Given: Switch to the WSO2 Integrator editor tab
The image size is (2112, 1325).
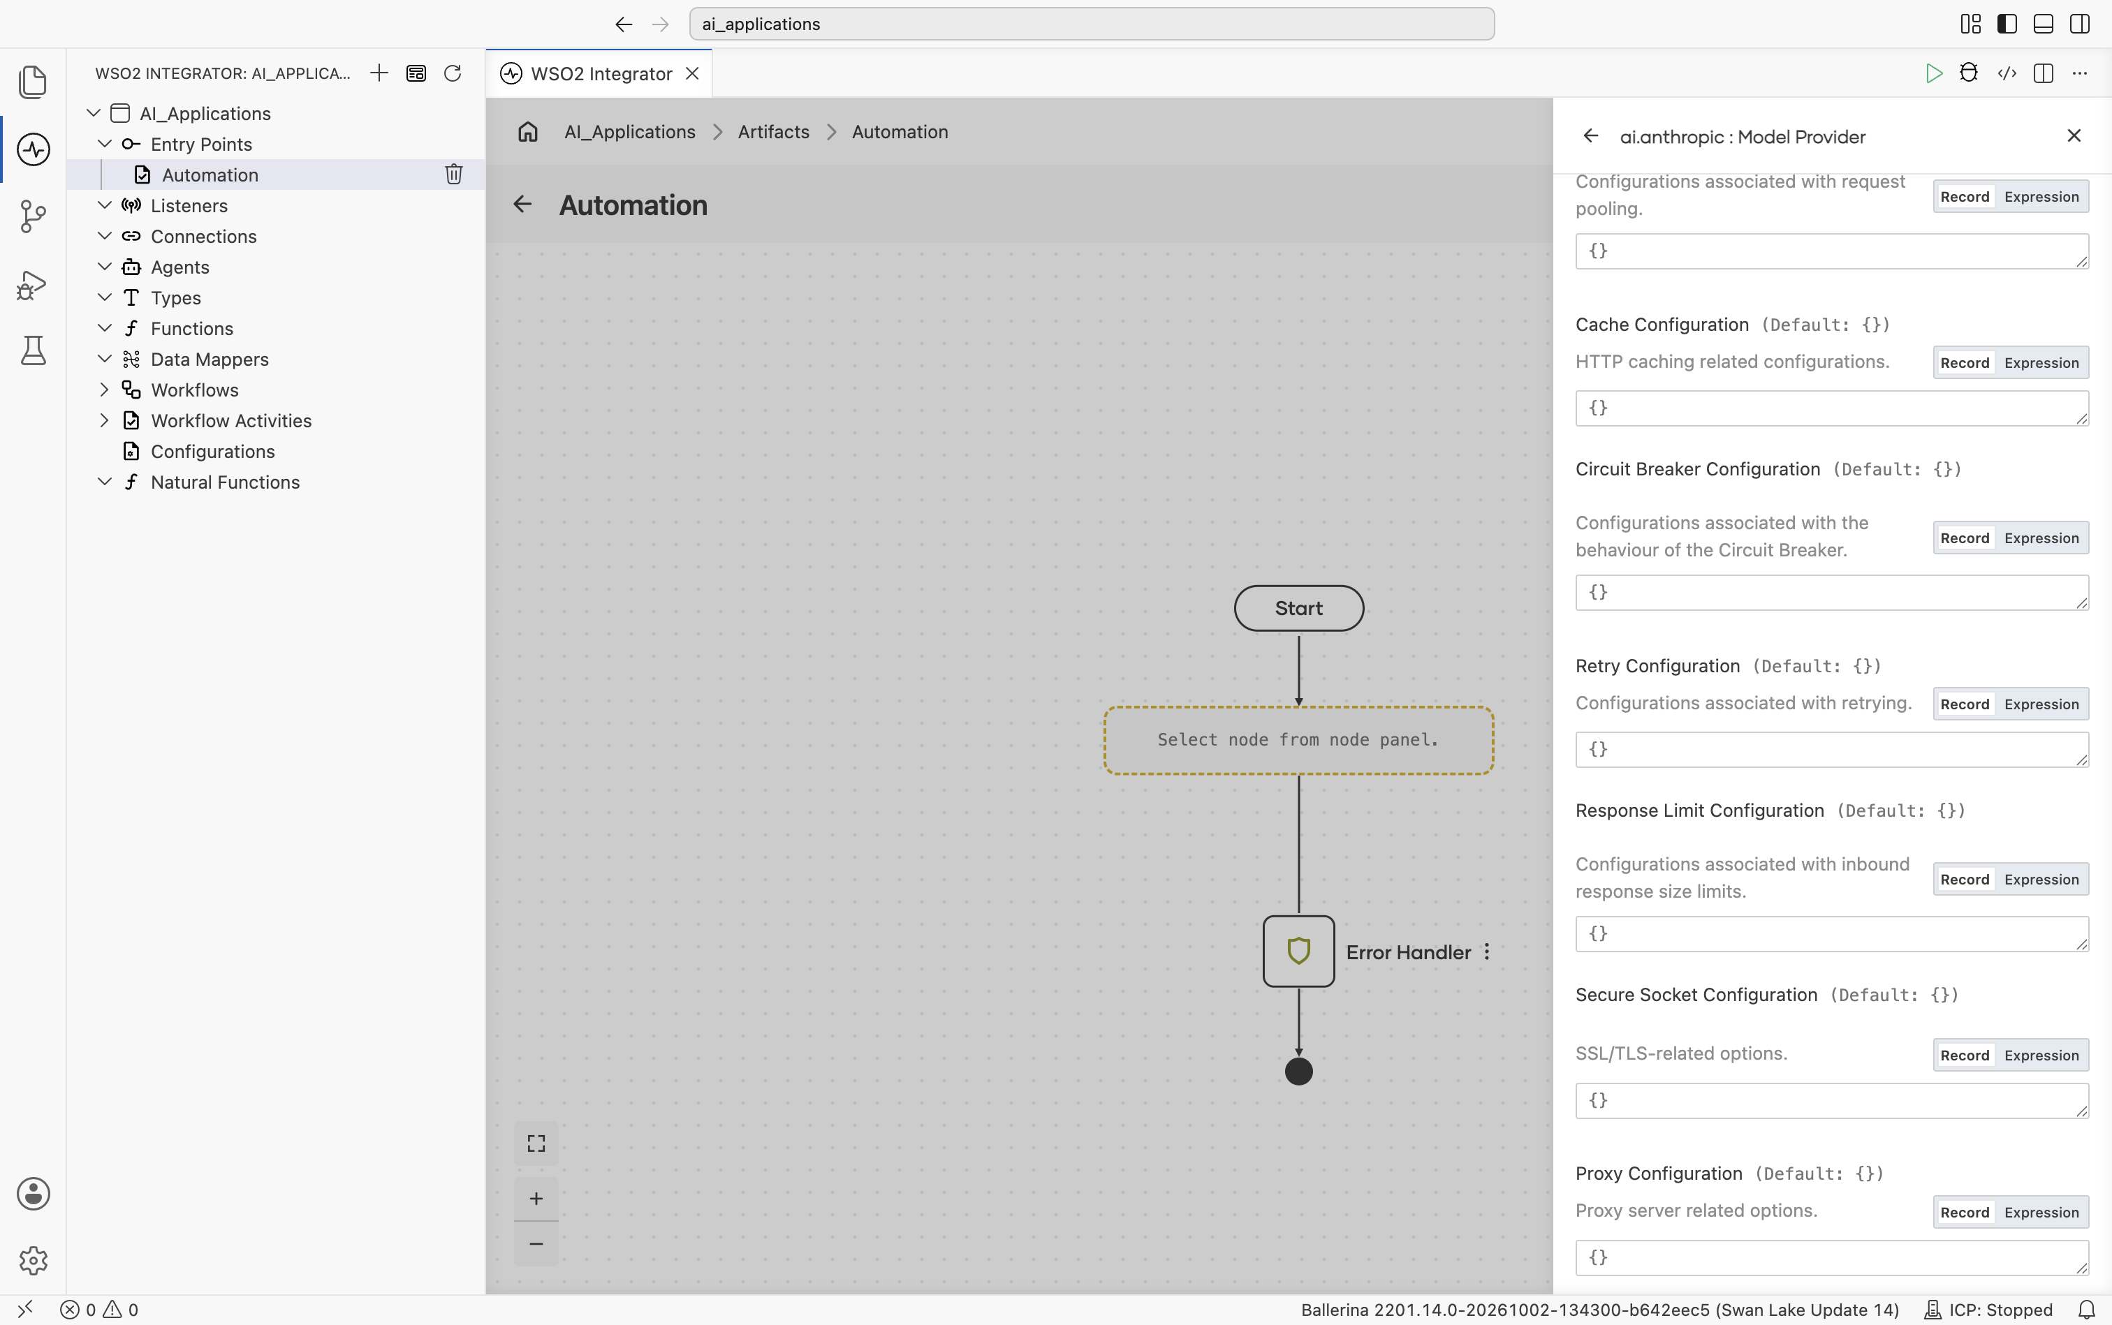Looking at the screenshot, I should point(601,73).
